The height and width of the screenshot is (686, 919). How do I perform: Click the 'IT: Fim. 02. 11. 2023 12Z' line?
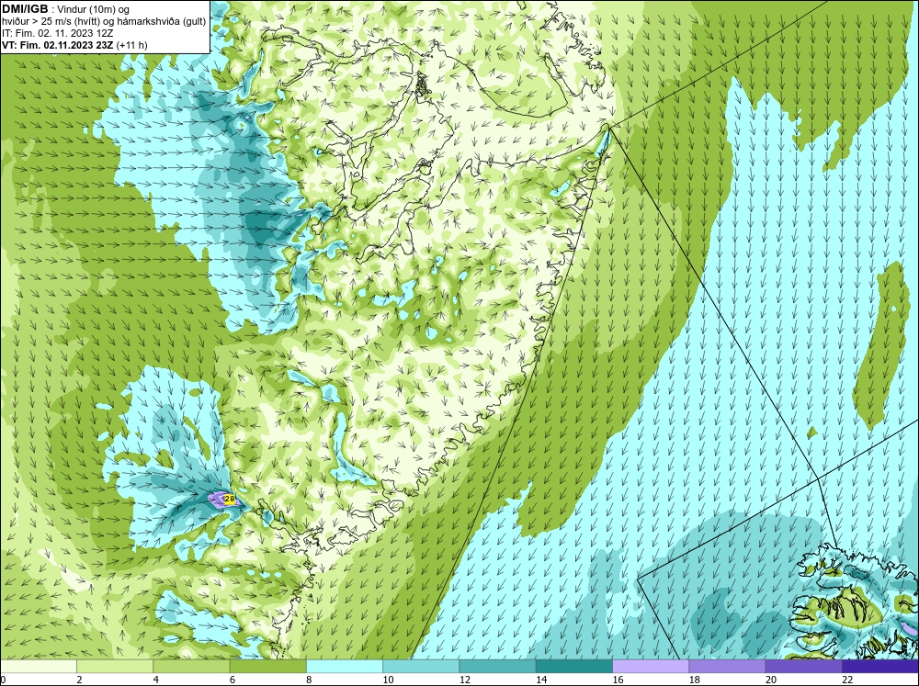tap(57, 33)
